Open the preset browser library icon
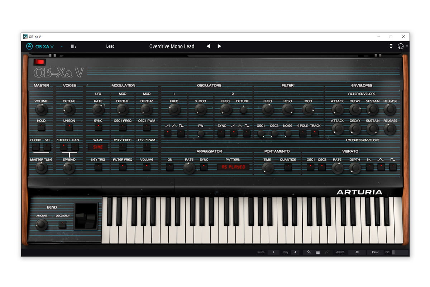 click(73, 46)
